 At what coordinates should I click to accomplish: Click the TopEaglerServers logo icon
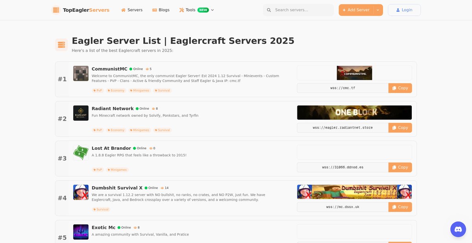[x=56, y=10]
